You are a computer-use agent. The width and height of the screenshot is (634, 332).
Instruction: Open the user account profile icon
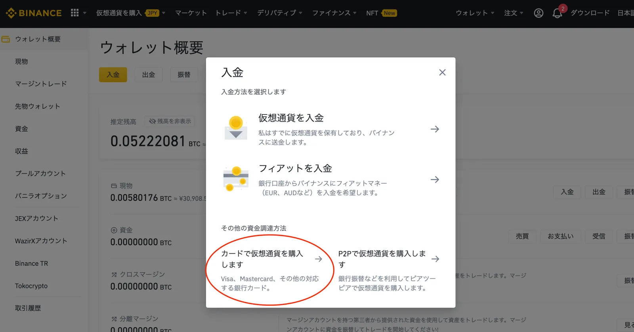click(539, 13)
